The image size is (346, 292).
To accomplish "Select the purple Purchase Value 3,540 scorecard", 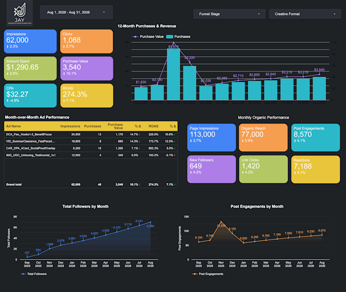I will [x=86, y=68].
